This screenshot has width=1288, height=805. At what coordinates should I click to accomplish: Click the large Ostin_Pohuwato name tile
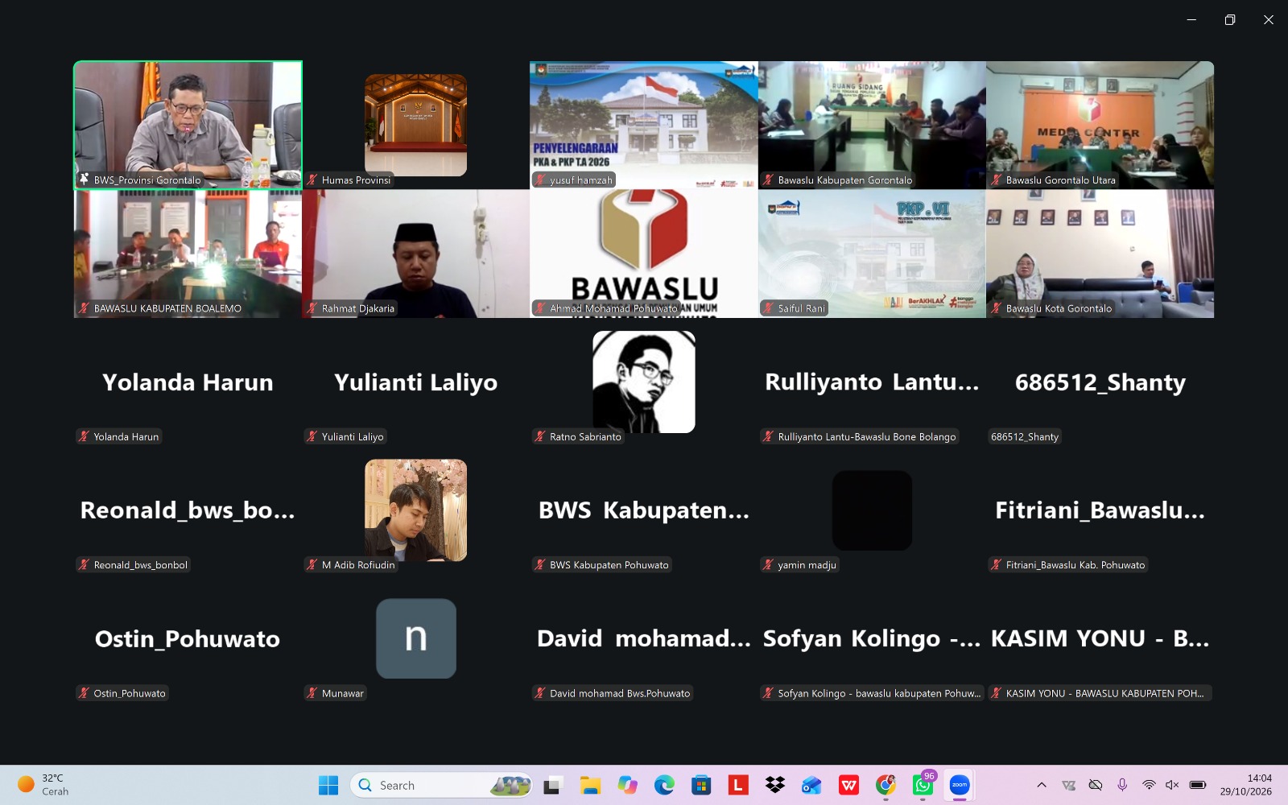188,639
